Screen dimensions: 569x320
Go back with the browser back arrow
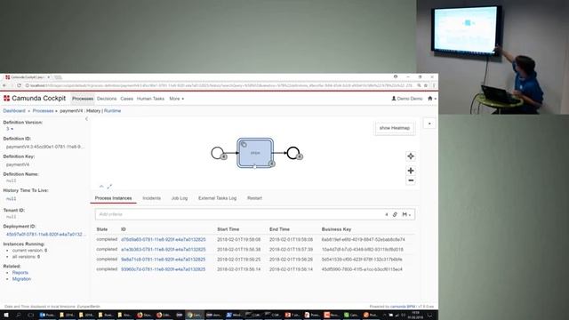[x=4, y=85]
